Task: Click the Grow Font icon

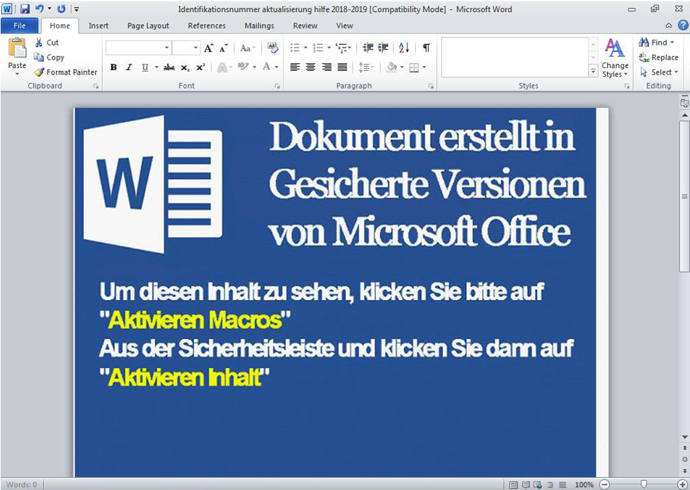Action: 209,48
